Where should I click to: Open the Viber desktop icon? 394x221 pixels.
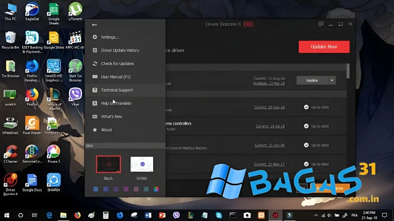coord(75,97)
